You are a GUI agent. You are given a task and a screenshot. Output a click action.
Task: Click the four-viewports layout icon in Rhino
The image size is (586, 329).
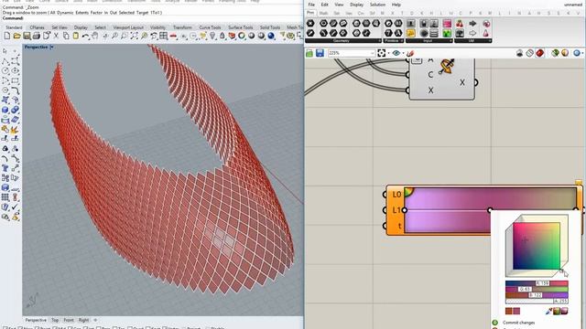(163, 37)
